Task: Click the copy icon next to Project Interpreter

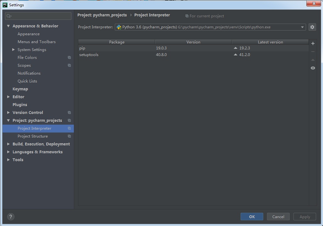Action: 69,128
